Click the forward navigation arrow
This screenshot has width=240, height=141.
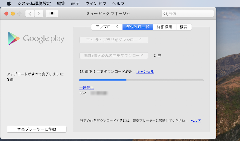39,14
